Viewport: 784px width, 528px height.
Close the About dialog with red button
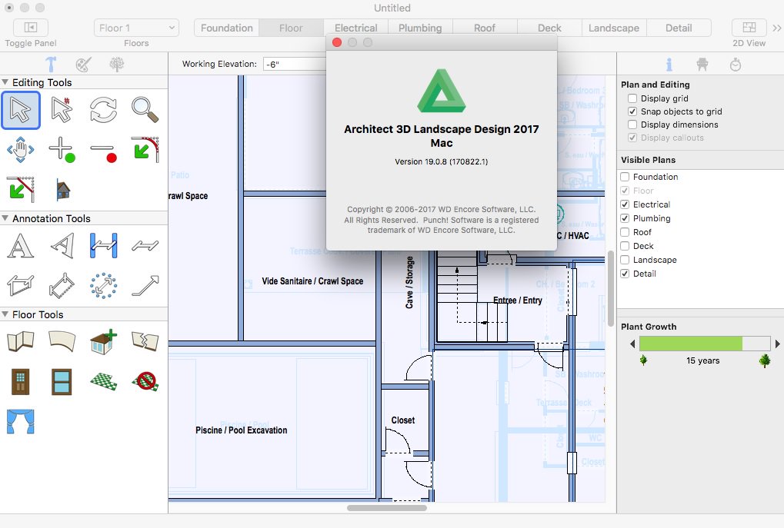tap(337, 42)
